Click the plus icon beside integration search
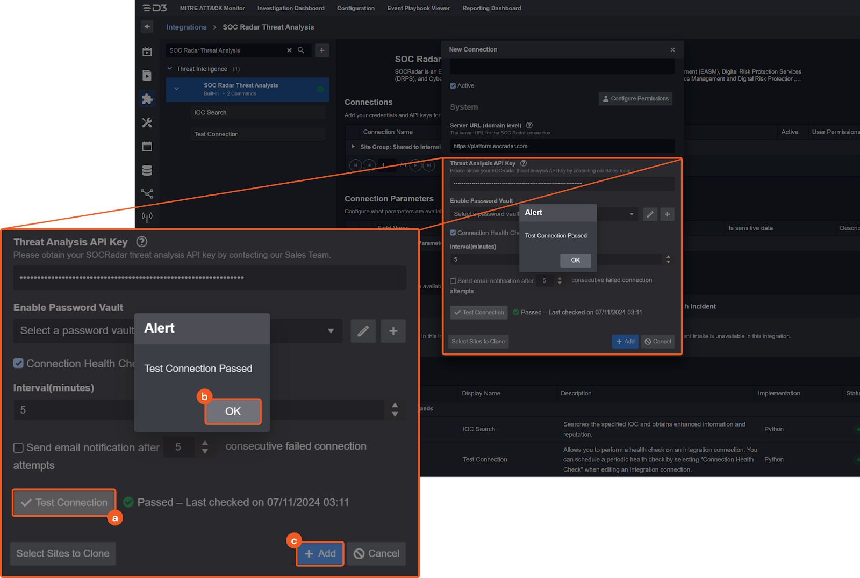Viewport: 860px width, 578px height. click(x=322, y=50)
